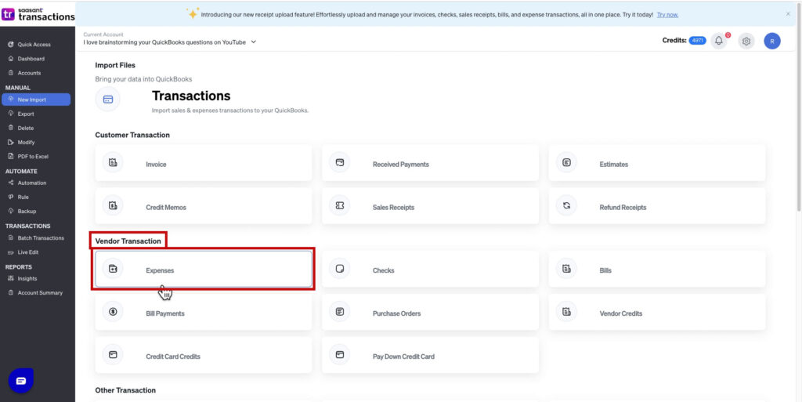This screenshot has width=802, height=402.
Task: Open the settings gear icon
Action: 746,41
